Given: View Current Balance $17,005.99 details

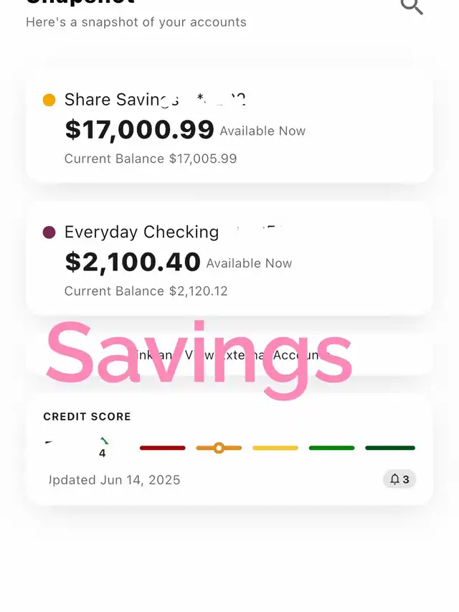Looking at the screenshot, I should [151, 159].
